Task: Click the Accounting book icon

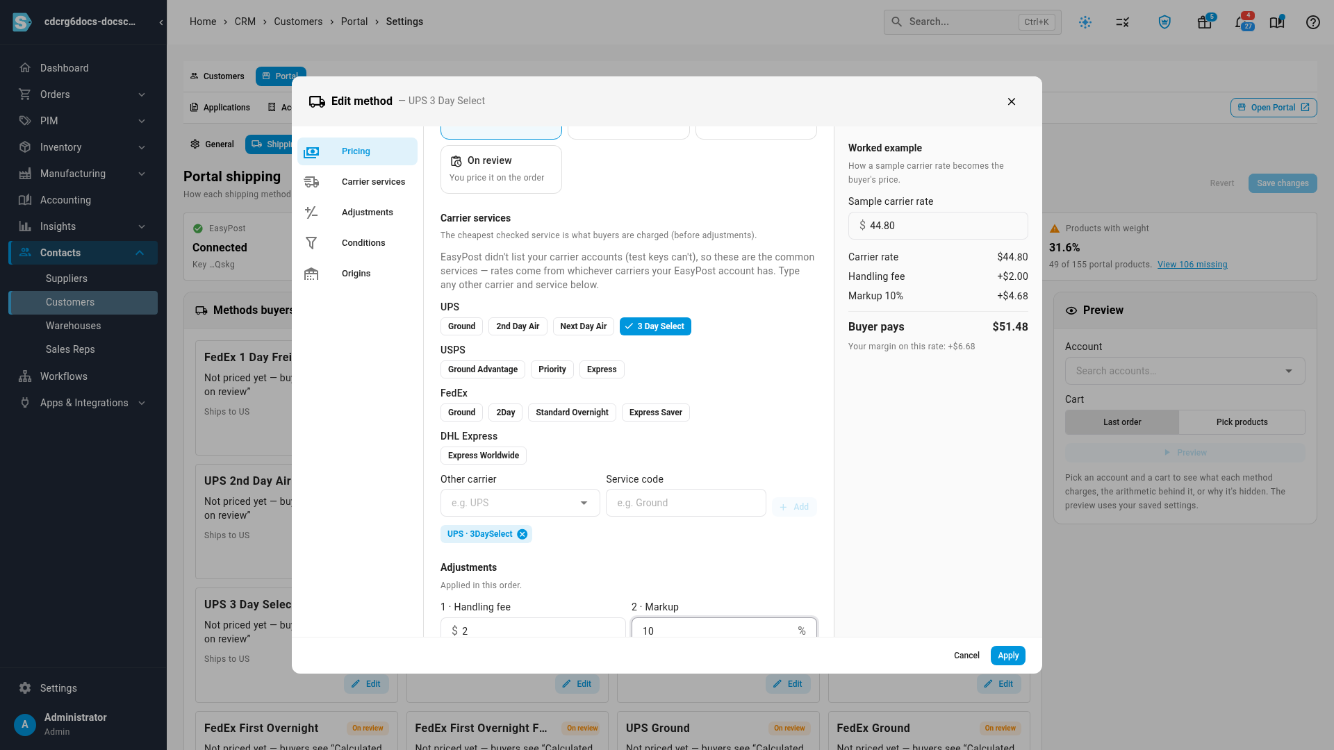Action: tap(25, 200)
